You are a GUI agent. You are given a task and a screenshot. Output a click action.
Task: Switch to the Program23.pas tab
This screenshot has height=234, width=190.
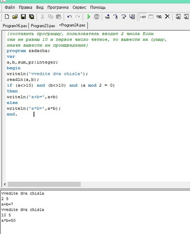[43, 26]
